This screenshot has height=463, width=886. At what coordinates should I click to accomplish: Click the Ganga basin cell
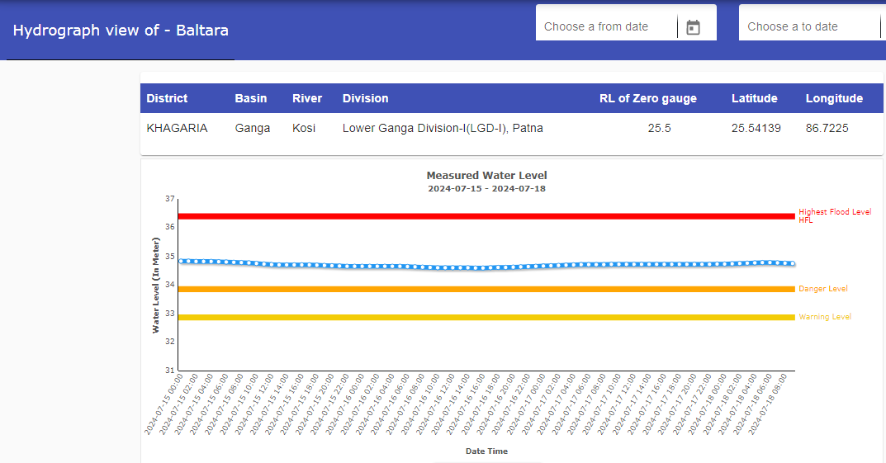coord(253,128)
